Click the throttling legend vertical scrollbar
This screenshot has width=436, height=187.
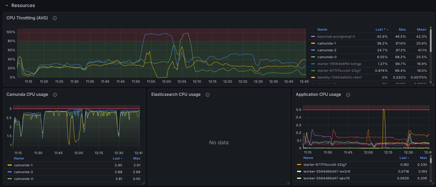click(430, 41)
